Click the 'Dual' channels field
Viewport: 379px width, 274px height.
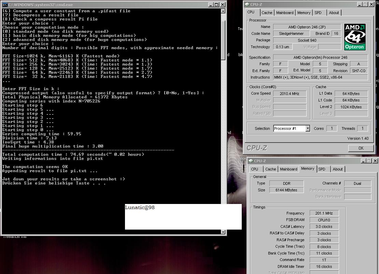(x=357, y=183)
